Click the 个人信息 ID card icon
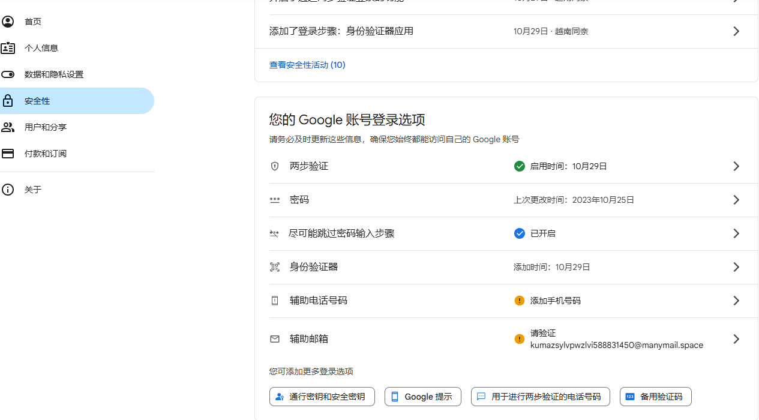This screenshot has width=759, height=420. click(8, 48)
